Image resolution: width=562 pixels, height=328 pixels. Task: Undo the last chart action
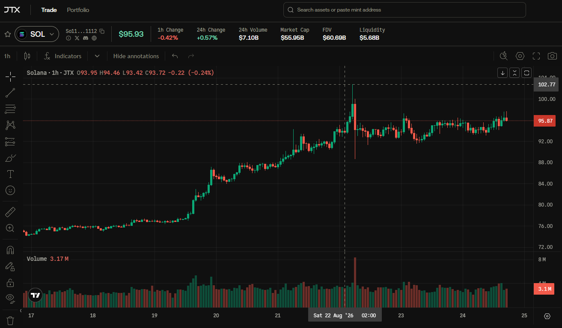click(x=175, y=56)
